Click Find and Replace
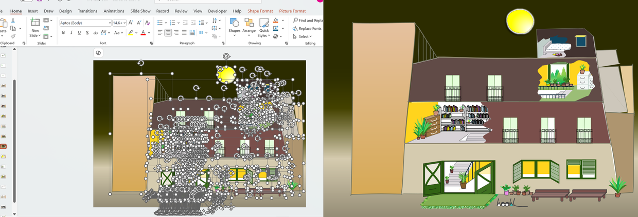The height and width of the screenshot is (217, 638). [x=308, y=21]
